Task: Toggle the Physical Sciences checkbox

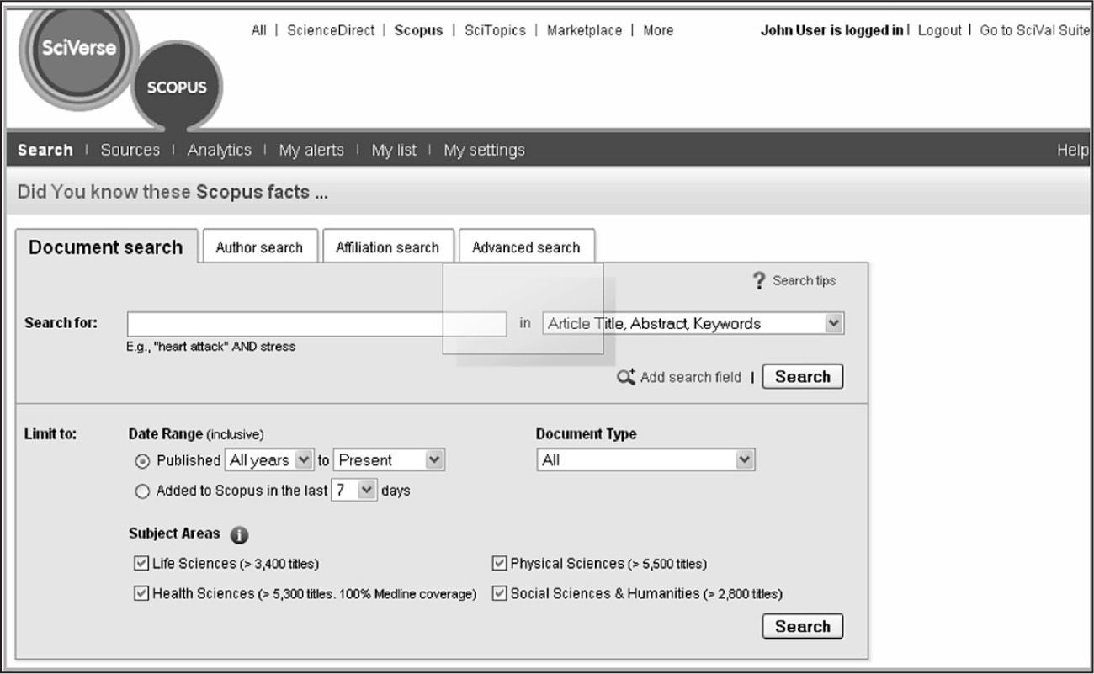Action: (499, 563)
